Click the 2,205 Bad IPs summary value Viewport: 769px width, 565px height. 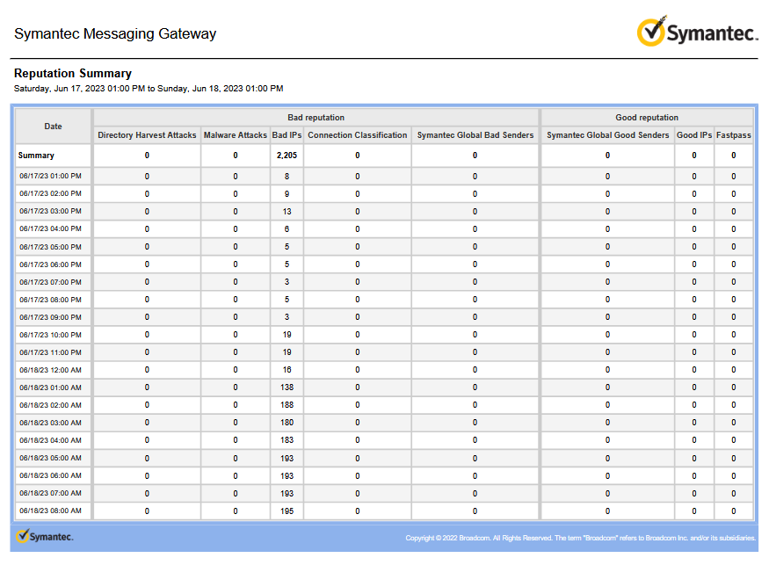coord(287,156)
